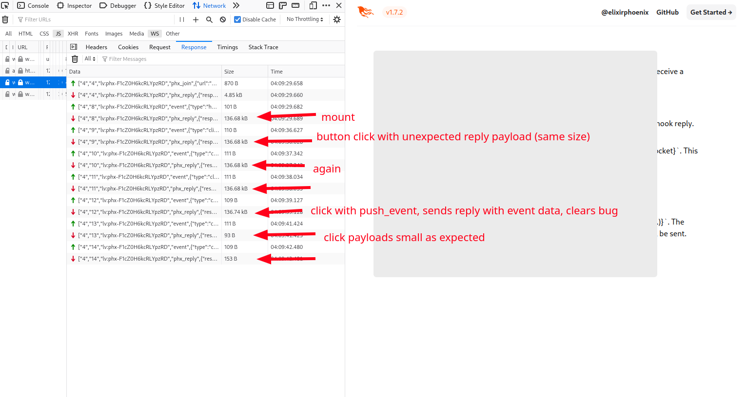Open the No Throttling dropdown
Image resolution: width=746 pixels, height=397 pixels.
[304, 19]
